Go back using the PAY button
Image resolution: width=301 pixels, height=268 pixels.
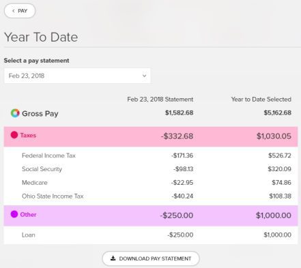pyautogui.click(x=20, y=11)
